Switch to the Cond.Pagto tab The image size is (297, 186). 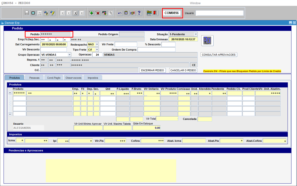coord(54,78)
